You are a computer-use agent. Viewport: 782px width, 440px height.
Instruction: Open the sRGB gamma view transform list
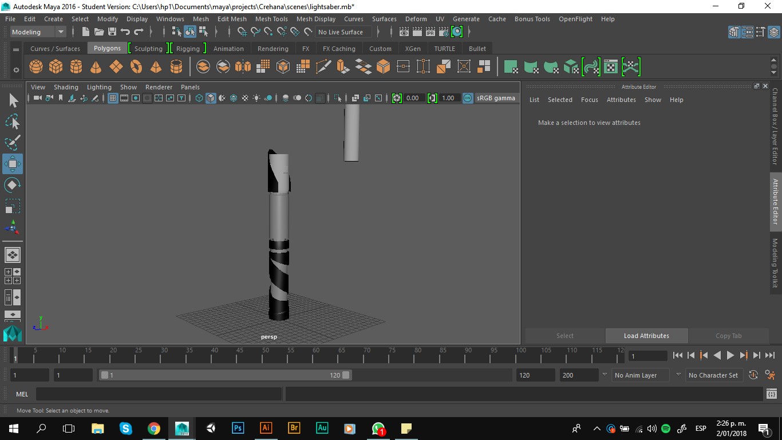pyautogui.click(x=496, y=99)
